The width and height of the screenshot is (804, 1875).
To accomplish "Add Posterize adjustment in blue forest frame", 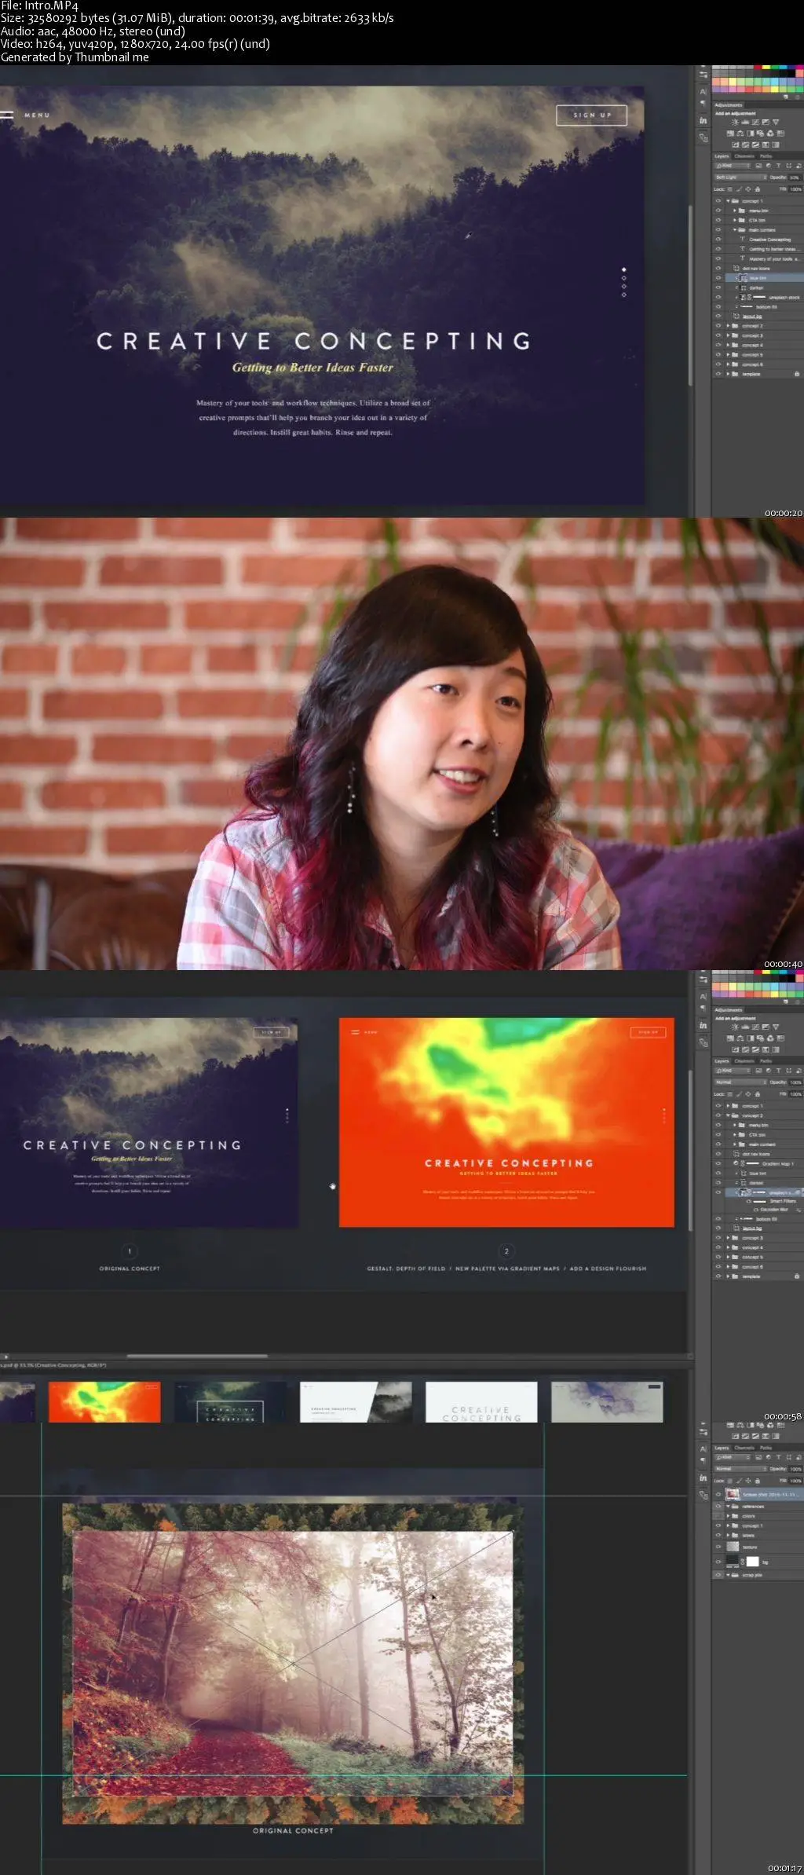I will 745,145.
